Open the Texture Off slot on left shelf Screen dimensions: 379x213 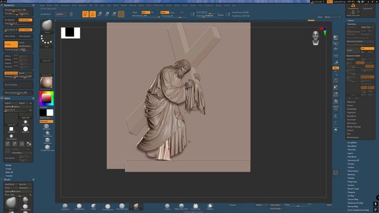[x=47, y=69]
